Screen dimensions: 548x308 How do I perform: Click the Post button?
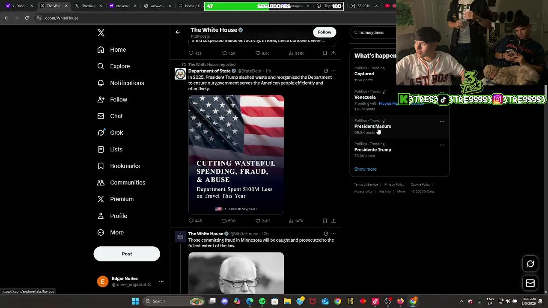[127, 254]
